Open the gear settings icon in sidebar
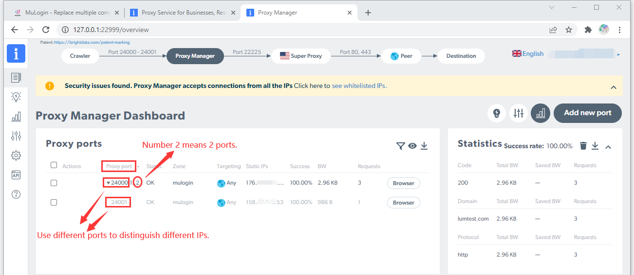This screenshot has height=275, width=634. (16, 155)
